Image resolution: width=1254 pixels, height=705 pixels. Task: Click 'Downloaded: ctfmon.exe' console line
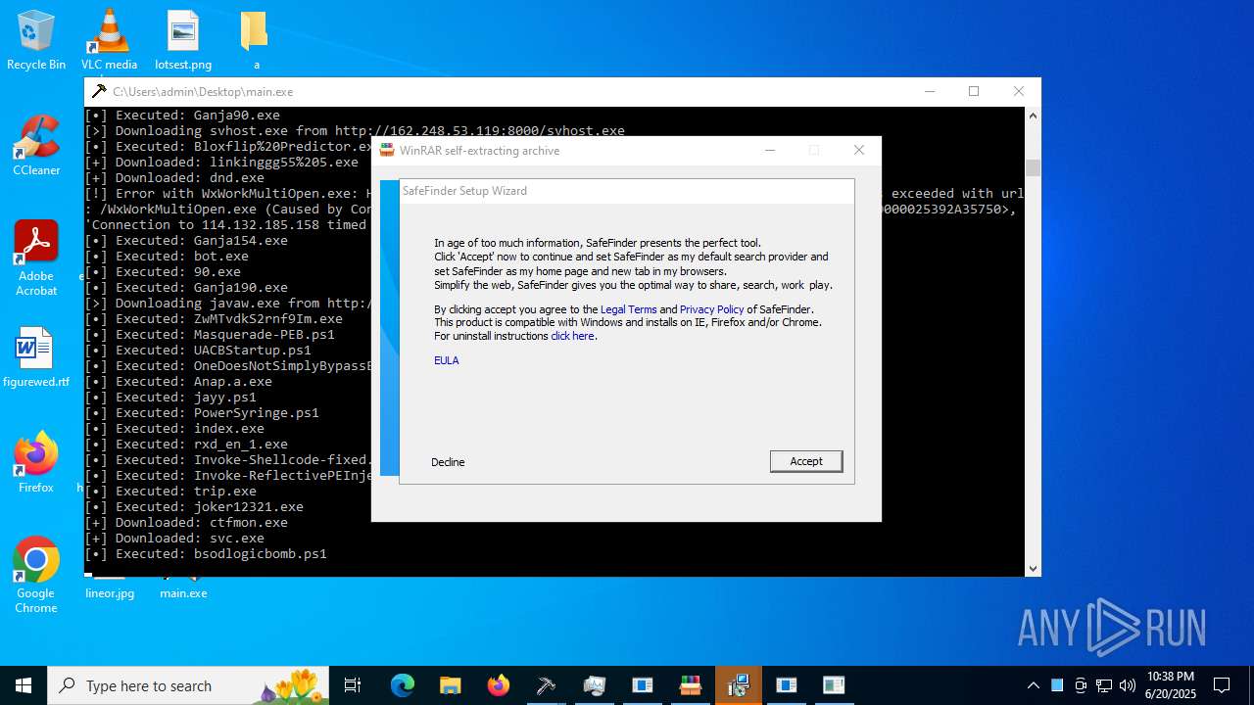[x=186, y=523]
